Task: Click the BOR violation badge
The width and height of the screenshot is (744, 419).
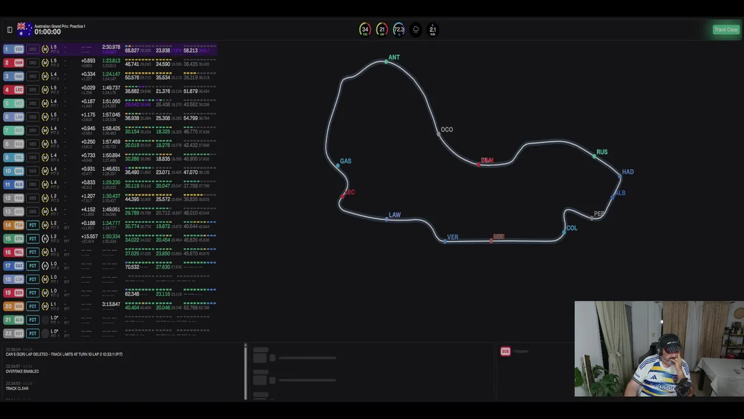Action: pyautogui.click(x=505, y=351)
